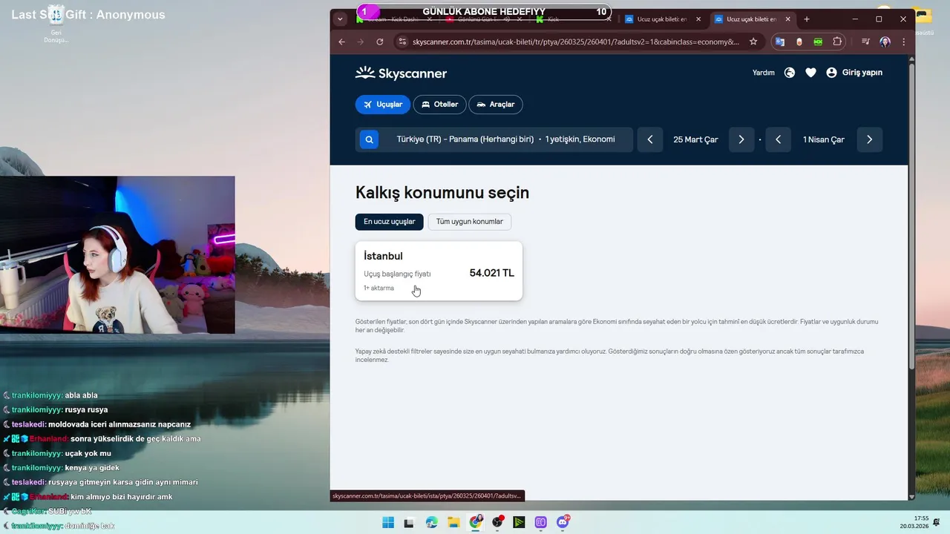Click chat message "rusya rusya"
950x534 pixels.
click(86, 409)
